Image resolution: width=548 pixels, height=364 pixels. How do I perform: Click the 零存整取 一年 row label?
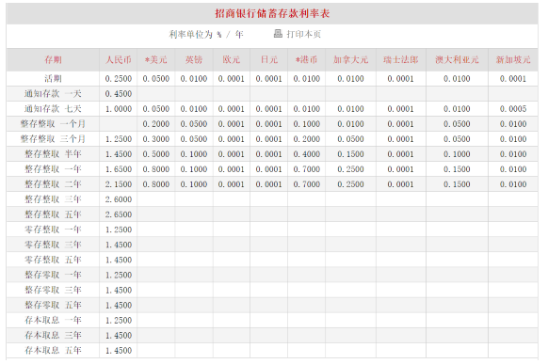[x=53, y=229]
